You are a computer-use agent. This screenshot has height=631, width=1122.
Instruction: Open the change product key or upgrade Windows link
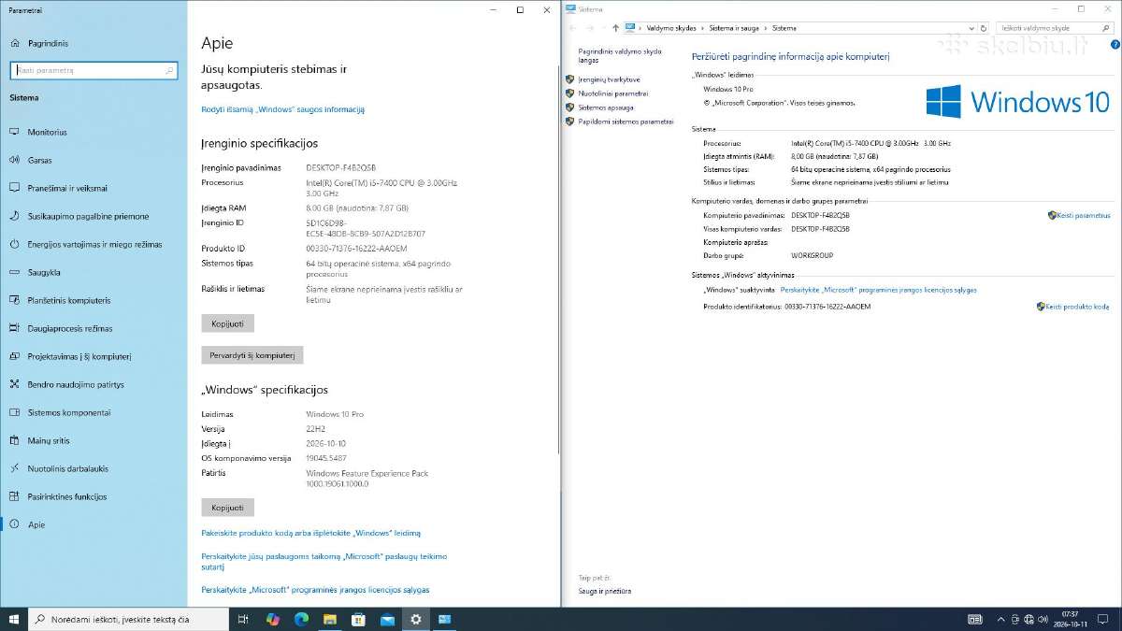coord(311,533)
